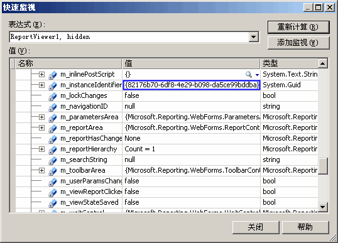This screenshot has width=338, height=243.
Task: Click the 添加监视 (Add Watch) button
Action: (x=298, y=43)
